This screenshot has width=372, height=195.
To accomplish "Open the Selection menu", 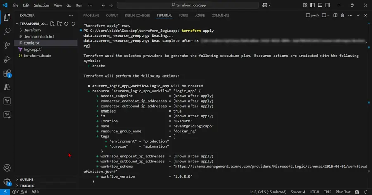I will coord(41,5).
